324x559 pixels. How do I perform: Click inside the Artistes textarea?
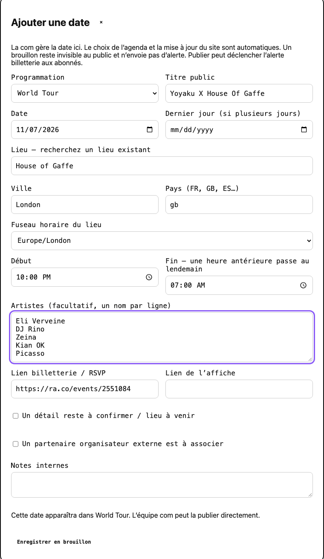(x=162, y=337)
